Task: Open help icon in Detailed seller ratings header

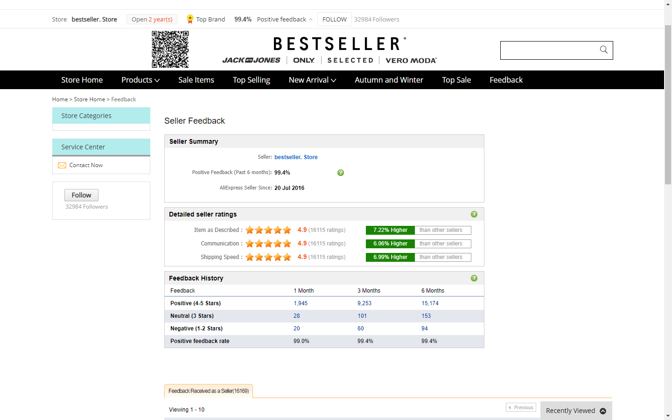Action: [474, 214]
